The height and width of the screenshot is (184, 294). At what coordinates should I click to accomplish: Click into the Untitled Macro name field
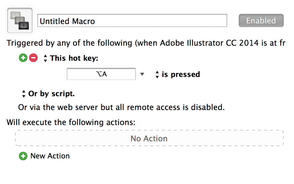132,20
